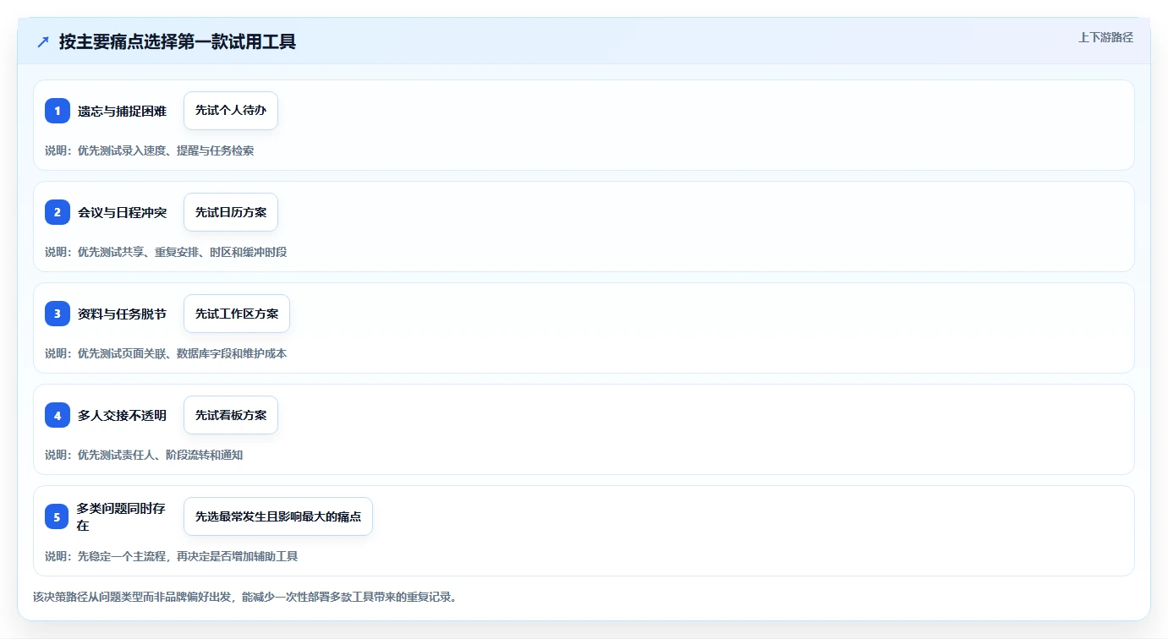The image size is (1168, 639).
Task: Click the footer sentence starting 该决策路径
Action: click(246, 597)
